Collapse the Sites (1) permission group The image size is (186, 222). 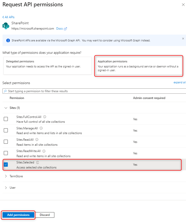click(6, 108)
